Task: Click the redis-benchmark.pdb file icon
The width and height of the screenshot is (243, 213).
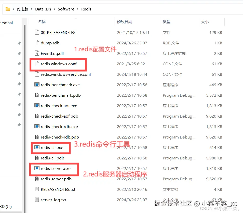Action: pos(37,95)
